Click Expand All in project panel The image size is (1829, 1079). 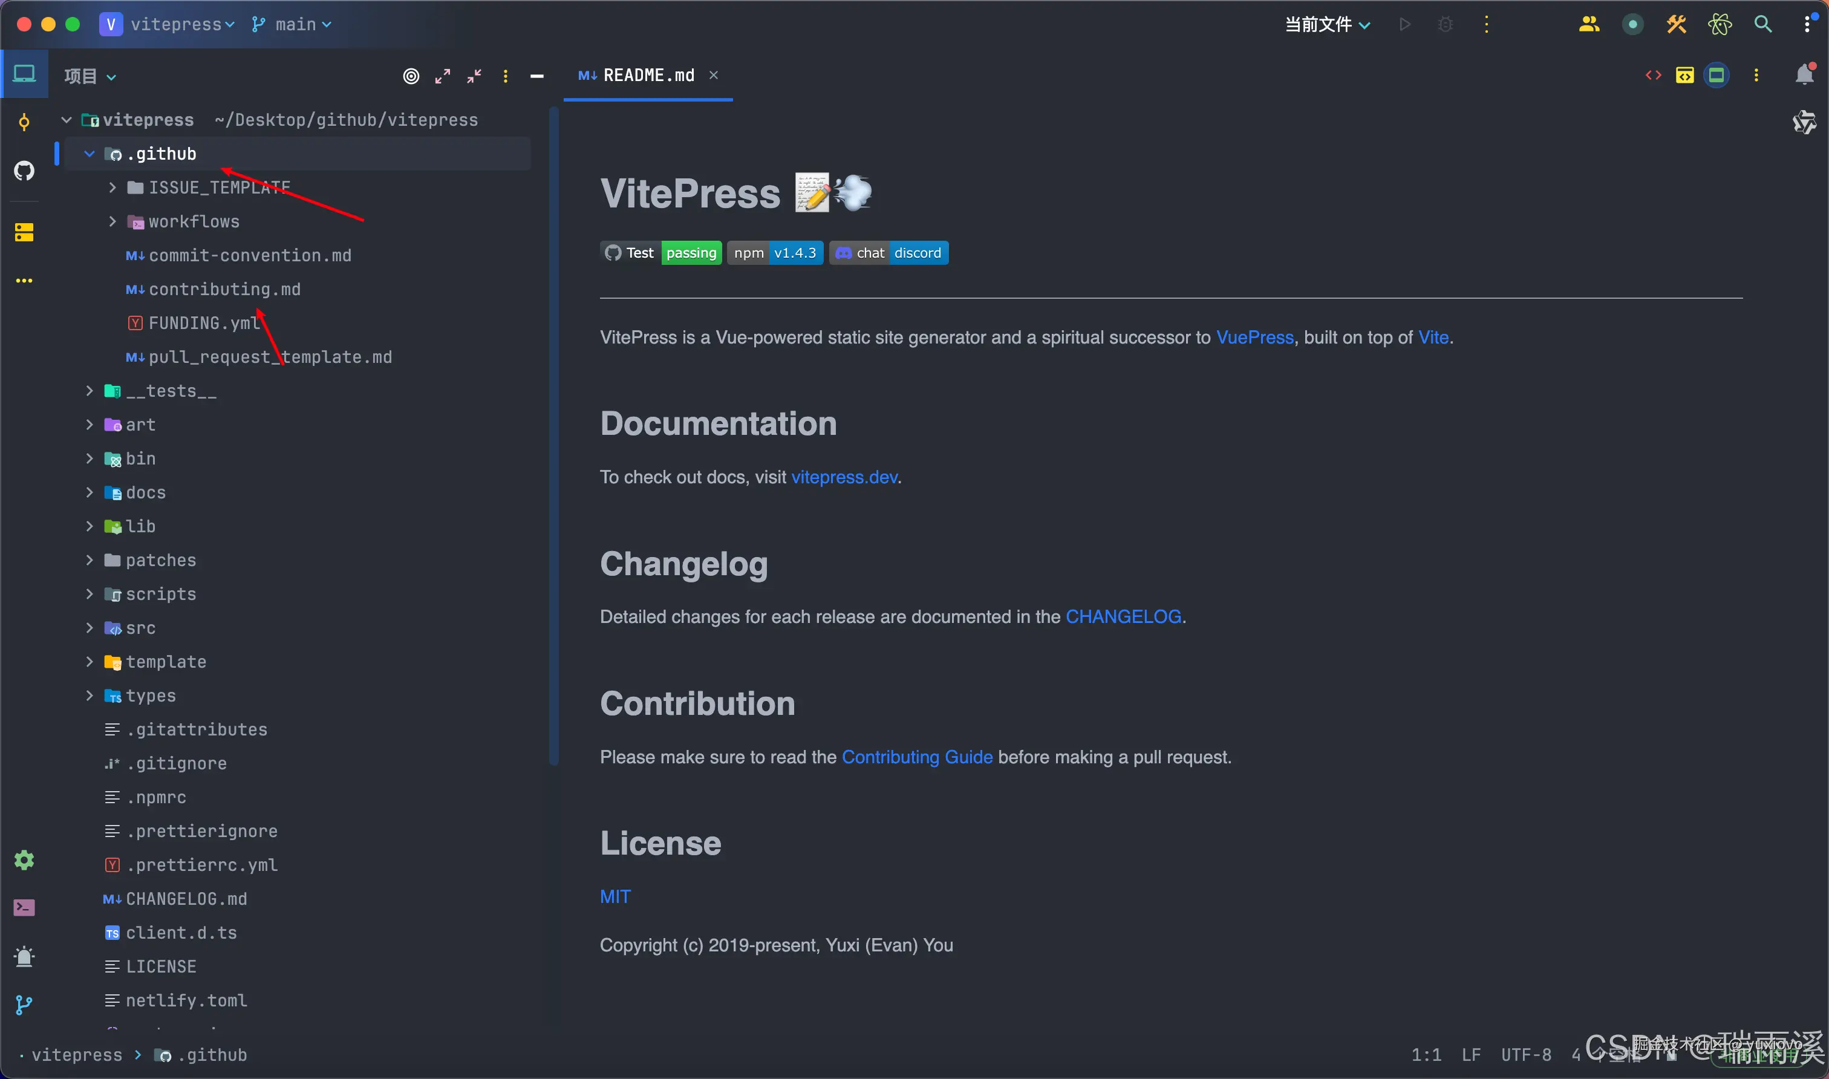[443, 76]
